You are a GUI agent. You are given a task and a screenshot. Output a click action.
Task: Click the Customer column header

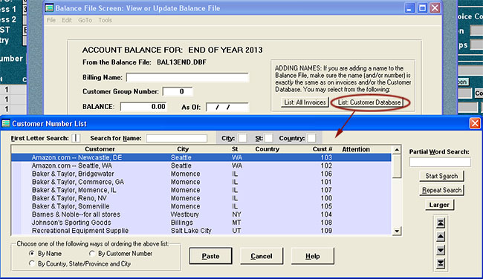click(100, 149)
